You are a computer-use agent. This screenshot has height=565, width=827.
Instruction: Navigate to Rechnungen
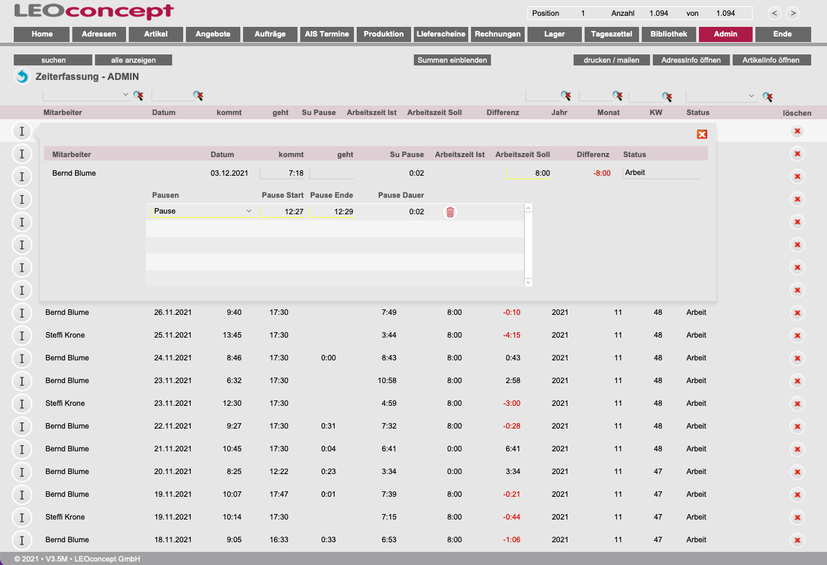tap(498, 34)
